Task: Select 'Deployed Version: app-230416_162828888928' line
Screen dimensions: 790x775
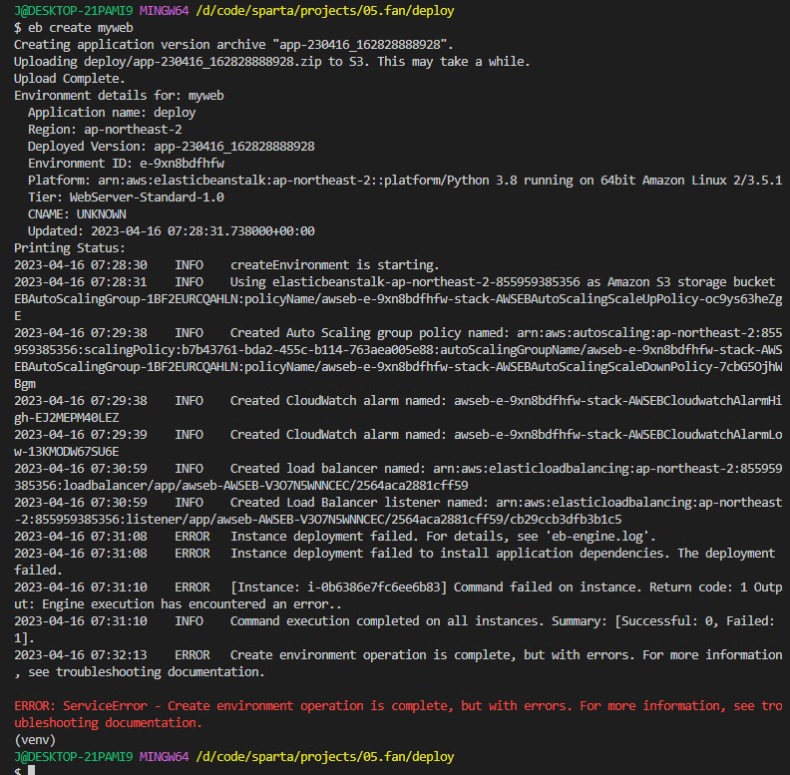Action: pyautogui.click(x=171, y=147)
